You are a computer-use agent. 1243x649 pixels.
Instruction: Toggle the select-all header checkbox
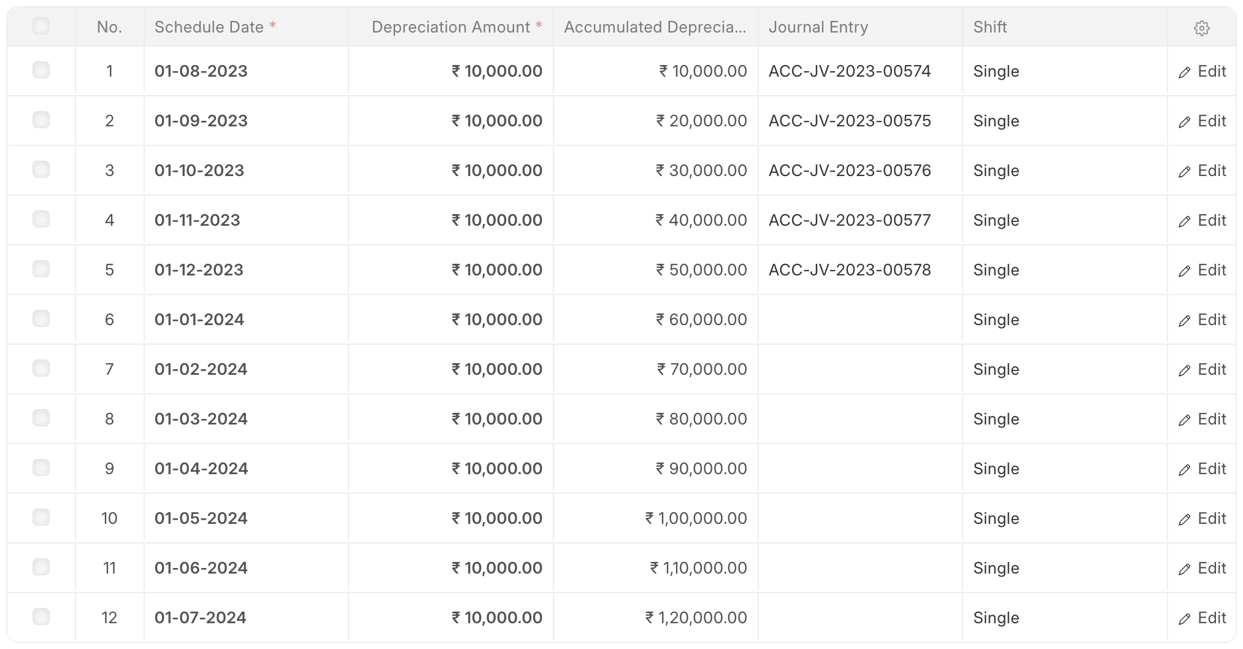pyautogui.click(x=41, y=26)
